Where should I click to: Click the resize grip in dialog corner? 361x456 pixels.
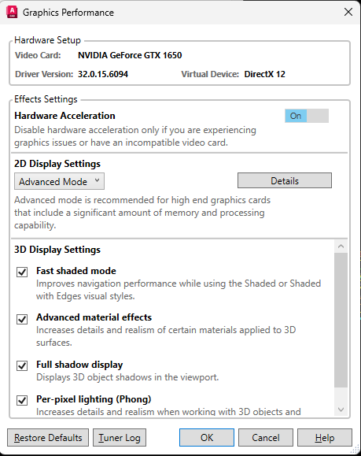pyautogui.click(x=355, y=450)
